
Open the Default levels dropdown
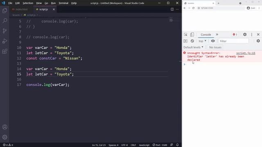click(193, 47)
